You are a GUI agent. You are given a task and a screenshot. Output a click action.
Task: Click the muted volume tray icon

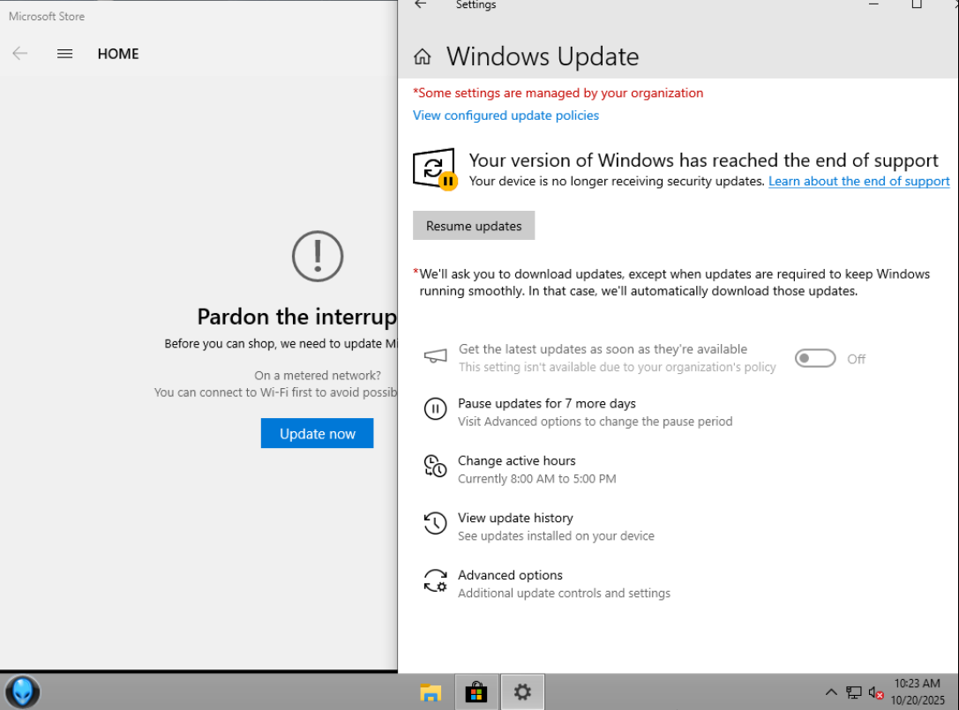[x=876, y=693]
